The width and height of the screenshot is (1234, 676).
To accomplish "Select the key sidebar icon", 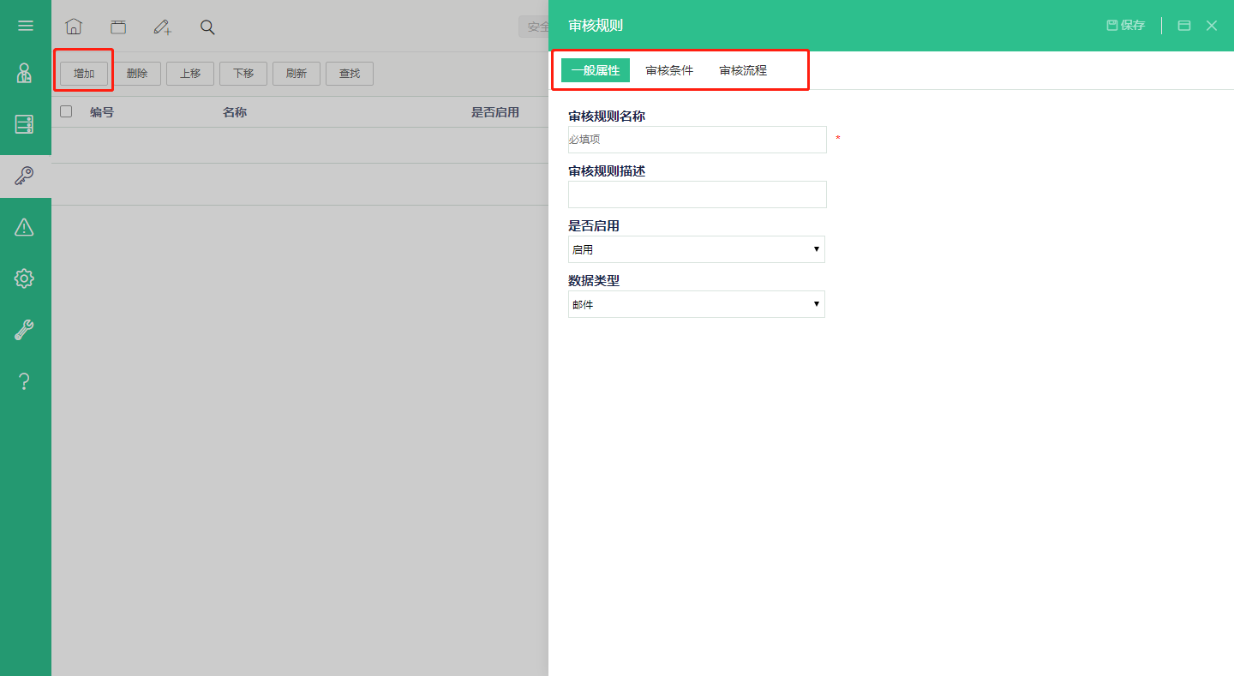I will 25,176.
